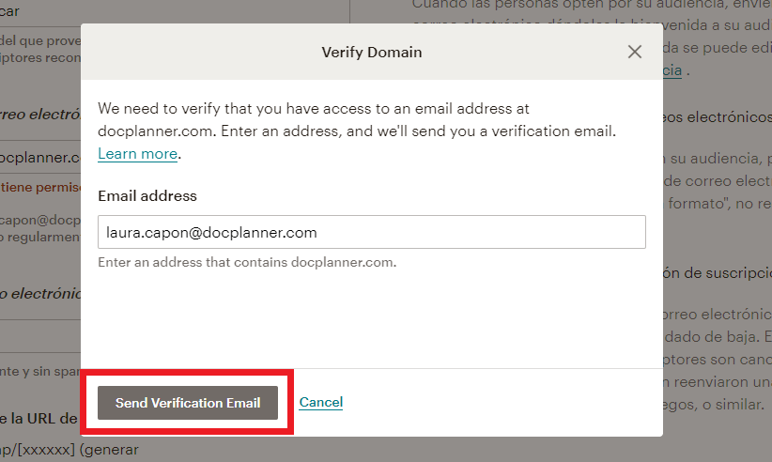Click the dimmed "e la URL de" label
The height and width of the screenshot is (462, 772).
click(x=39, y=419)
